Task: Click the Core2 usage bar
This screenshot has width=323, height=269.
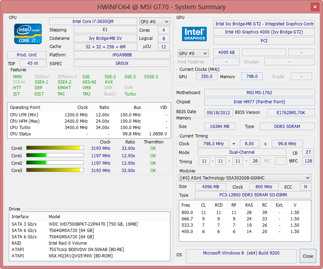Action: click(x=55, y=163)
